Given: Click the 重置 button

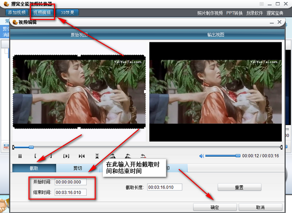Looking at the screenshot, I should tap(239, 187).
